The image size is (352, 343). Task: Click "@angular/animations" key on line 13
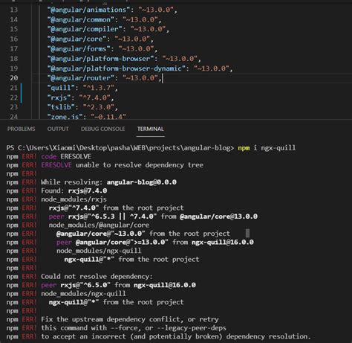(88, 10)
